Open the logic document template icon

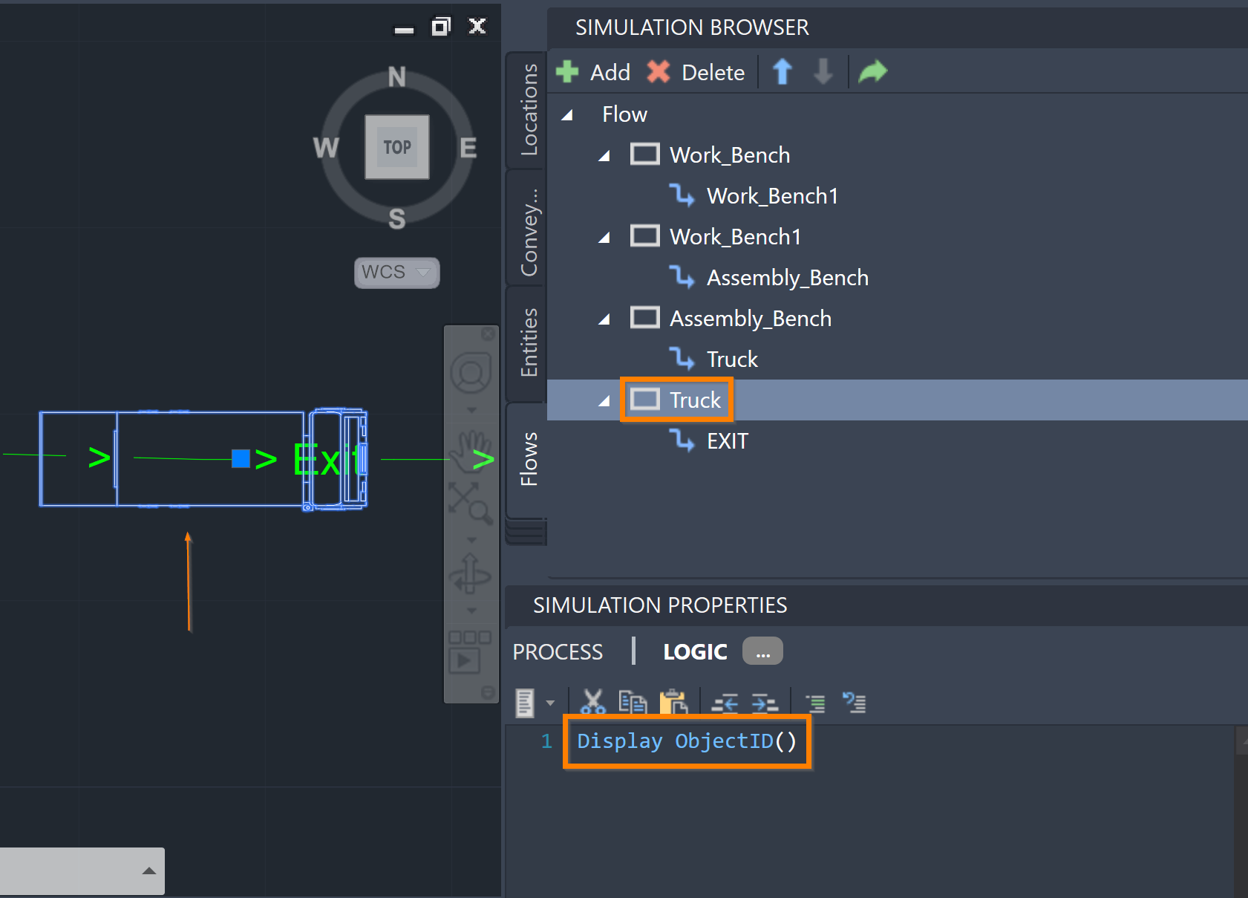(525, 703)
